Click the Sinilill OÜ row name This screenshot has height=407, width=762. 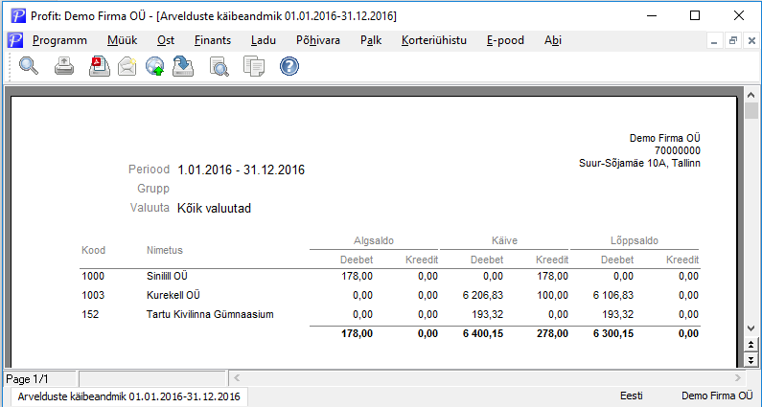click(167, 276)
